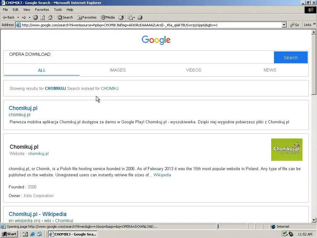Open the Edit menu

coord(15,10)
